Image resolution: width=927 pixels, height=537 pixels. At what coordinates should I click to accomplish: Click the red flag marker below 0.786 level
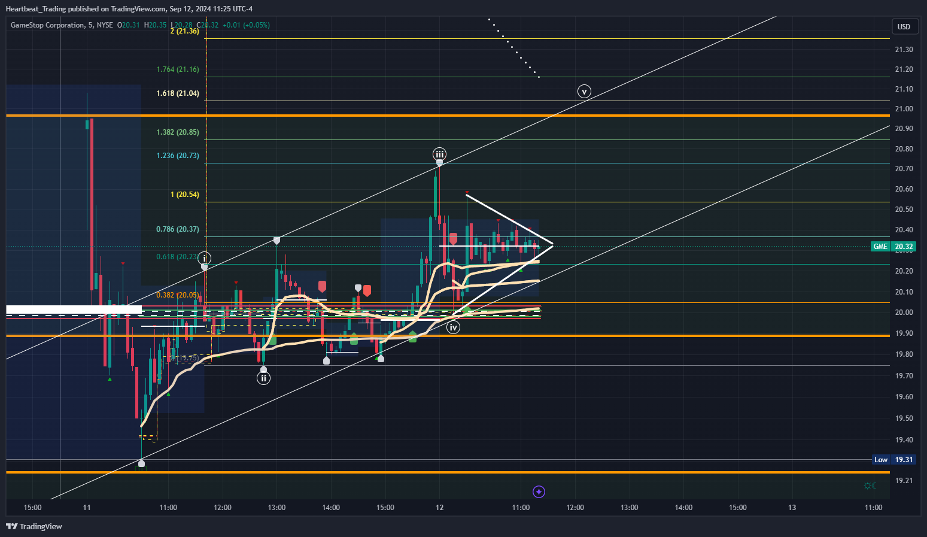click(453, 239)
